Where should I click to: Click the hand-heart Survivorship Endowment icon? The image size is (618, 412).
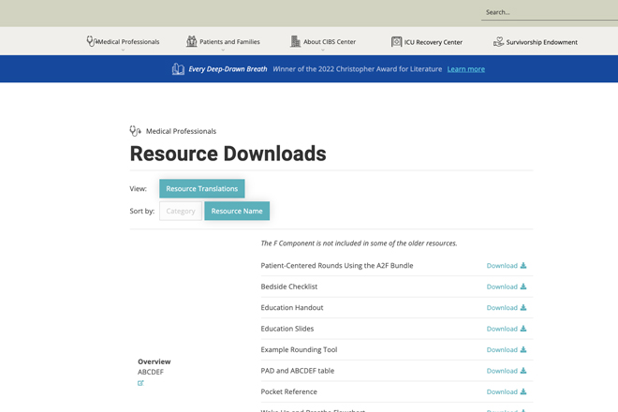point(498,41)
